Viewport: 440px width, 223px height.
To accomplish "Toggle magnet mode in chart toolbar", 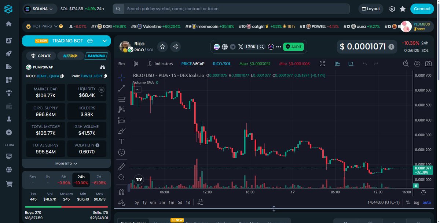I will point(122,192).
